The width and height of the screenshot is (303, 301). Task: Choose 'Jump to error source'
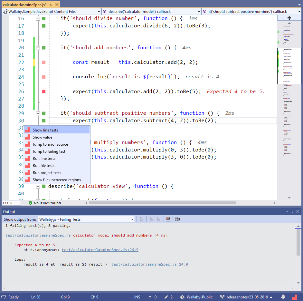pos(57,144)
